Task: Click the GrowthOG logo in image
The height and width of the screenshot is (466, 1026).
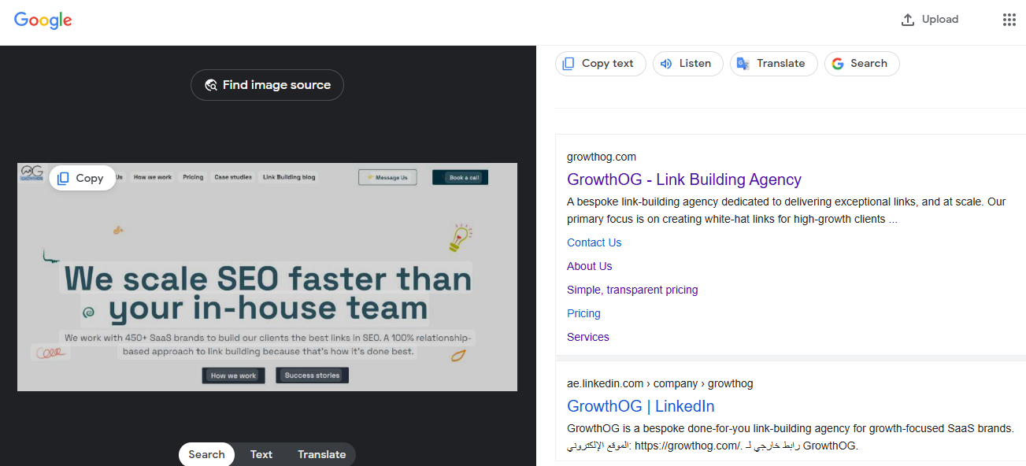Action: [x=32, y=172]
